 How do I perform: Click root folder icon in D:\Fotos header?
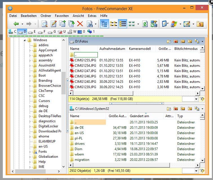[190, 41]
